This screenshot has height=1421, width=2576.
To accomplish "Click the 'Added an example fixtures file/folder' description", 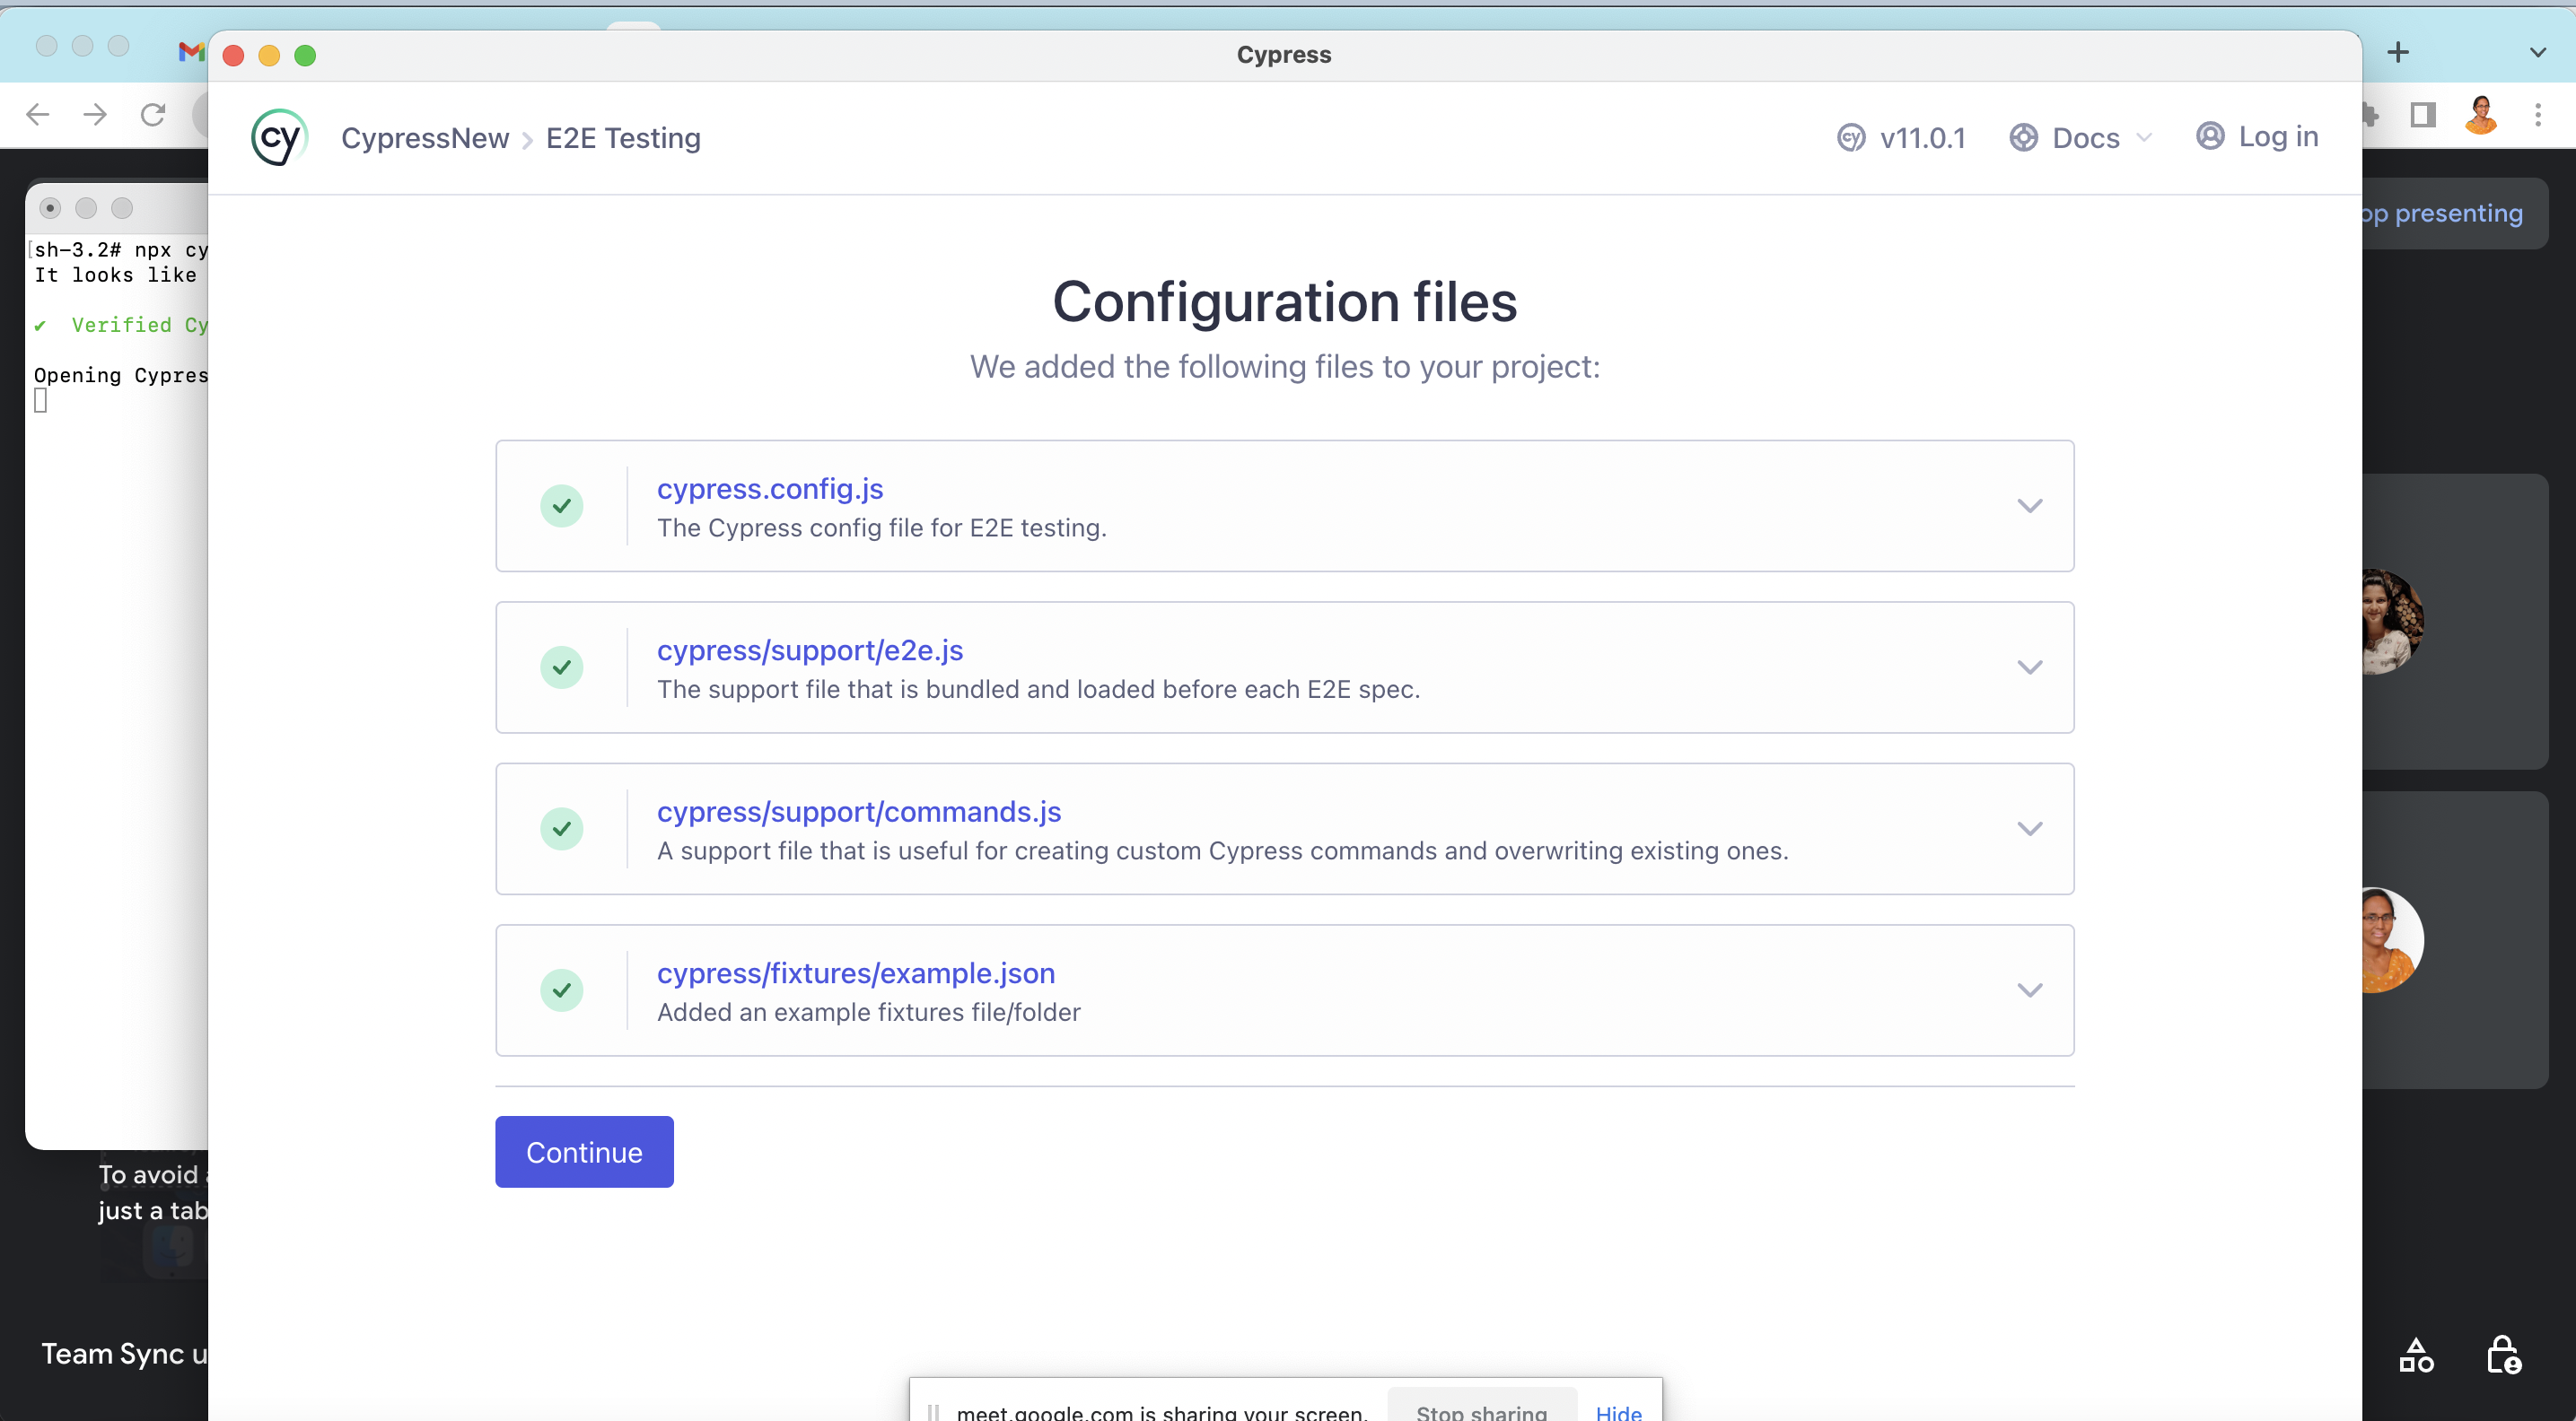I will [869, 1012].
